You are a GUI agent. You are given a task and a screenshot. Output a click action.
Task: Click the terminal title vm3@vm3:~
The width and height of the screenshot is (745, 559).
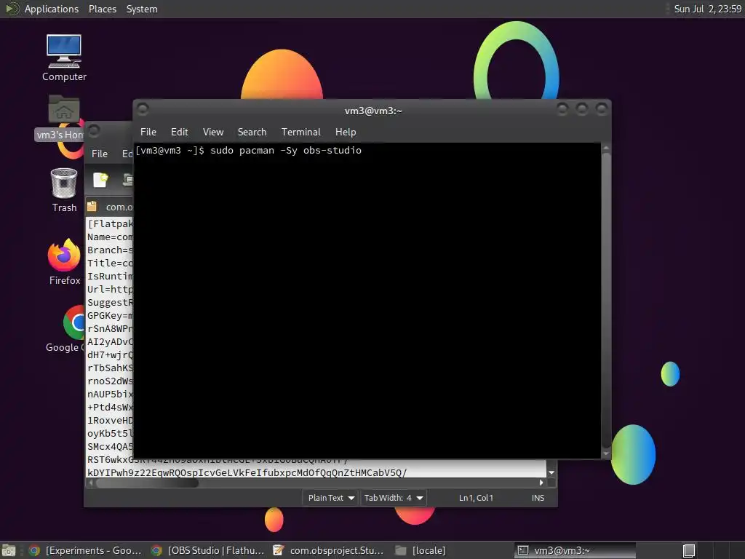tap(373, 111)
